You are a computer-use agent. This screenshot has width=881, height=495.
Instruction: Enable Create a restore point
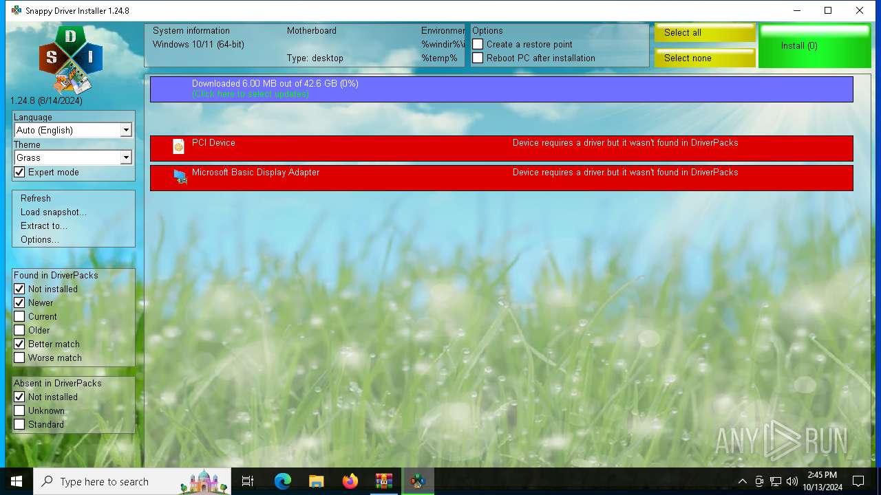click(x=478, y=44)
